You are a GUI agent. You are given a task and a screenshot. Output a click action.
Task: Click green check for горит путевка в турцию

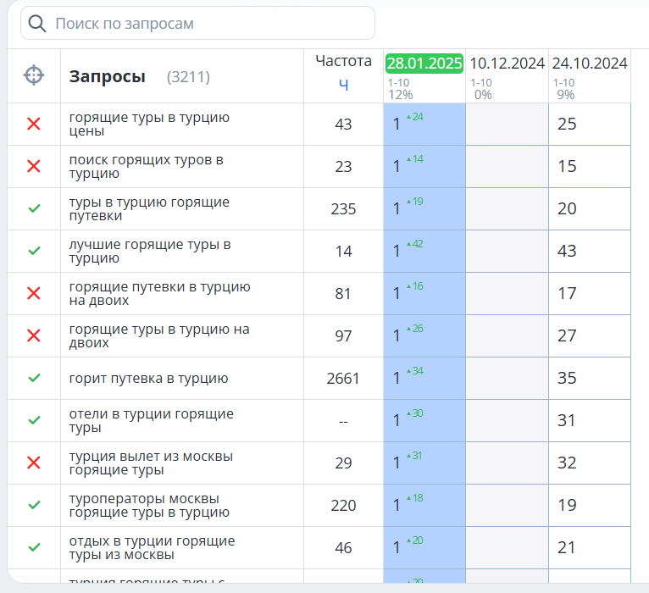pos(34,378)
